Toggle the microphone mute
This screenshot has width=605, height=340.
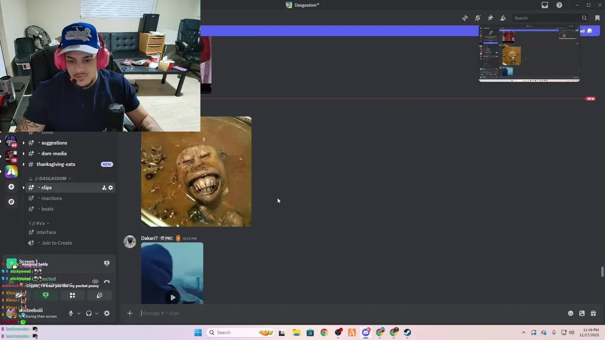coord(71,313)
